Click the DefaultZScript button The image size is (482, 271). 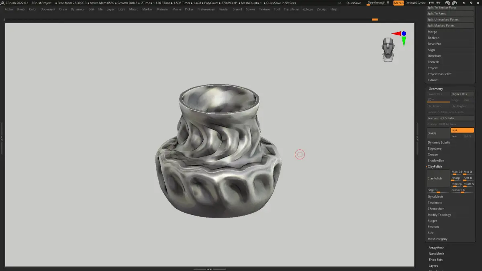click(415, 3)
